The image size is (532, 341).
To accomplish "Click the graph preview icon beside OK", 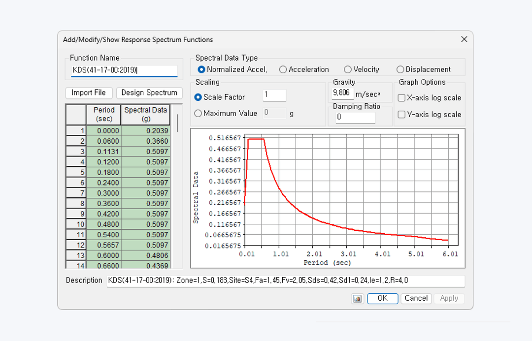I will 357,299.
